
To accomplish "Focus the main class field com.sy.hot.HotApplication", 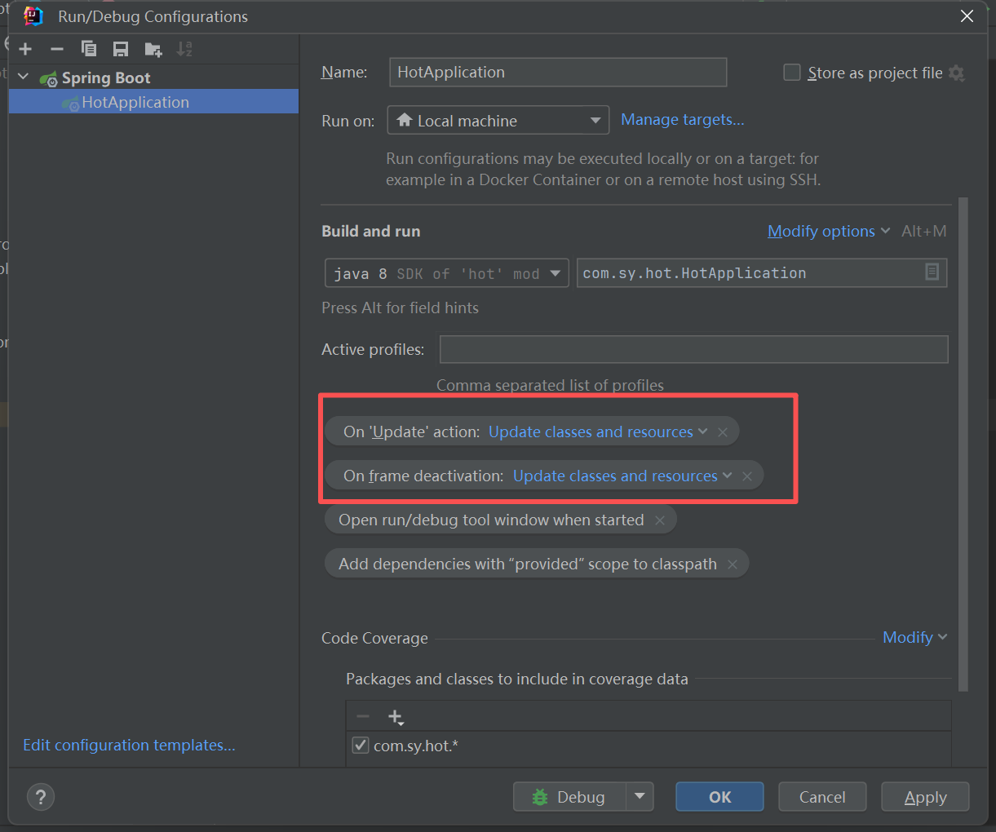I will [x=762, y=273].
